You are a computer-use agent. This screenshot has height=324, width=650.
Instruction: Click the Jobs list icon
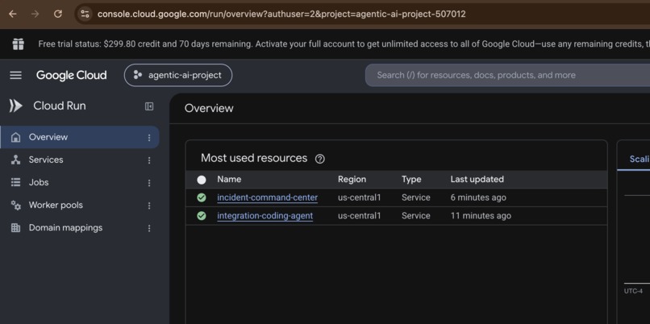[x=16, y=182]
